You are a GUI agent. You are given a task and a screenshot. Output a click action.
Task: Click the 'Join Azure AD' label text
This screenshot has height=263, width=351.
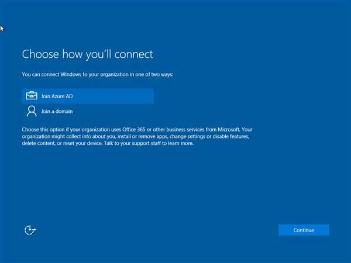click(x=57, y=96)
